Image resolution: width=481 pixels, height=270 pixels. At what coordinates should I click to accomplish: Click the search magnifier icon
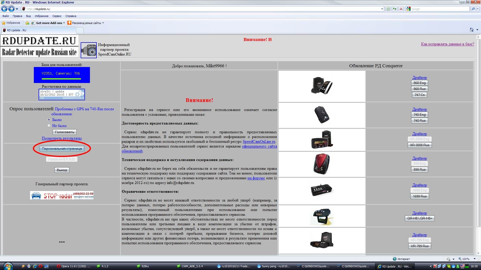[x=473, y=9]
